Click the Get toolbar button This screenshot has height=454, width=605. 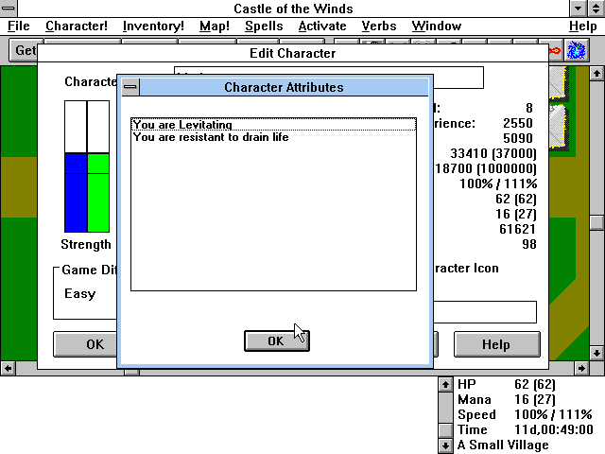pos(24,50)
